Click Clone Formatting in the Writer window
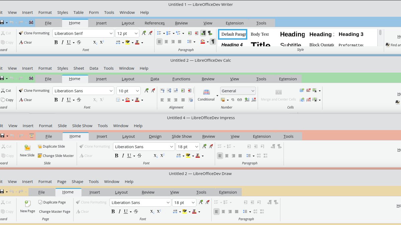 coord(34,33)
